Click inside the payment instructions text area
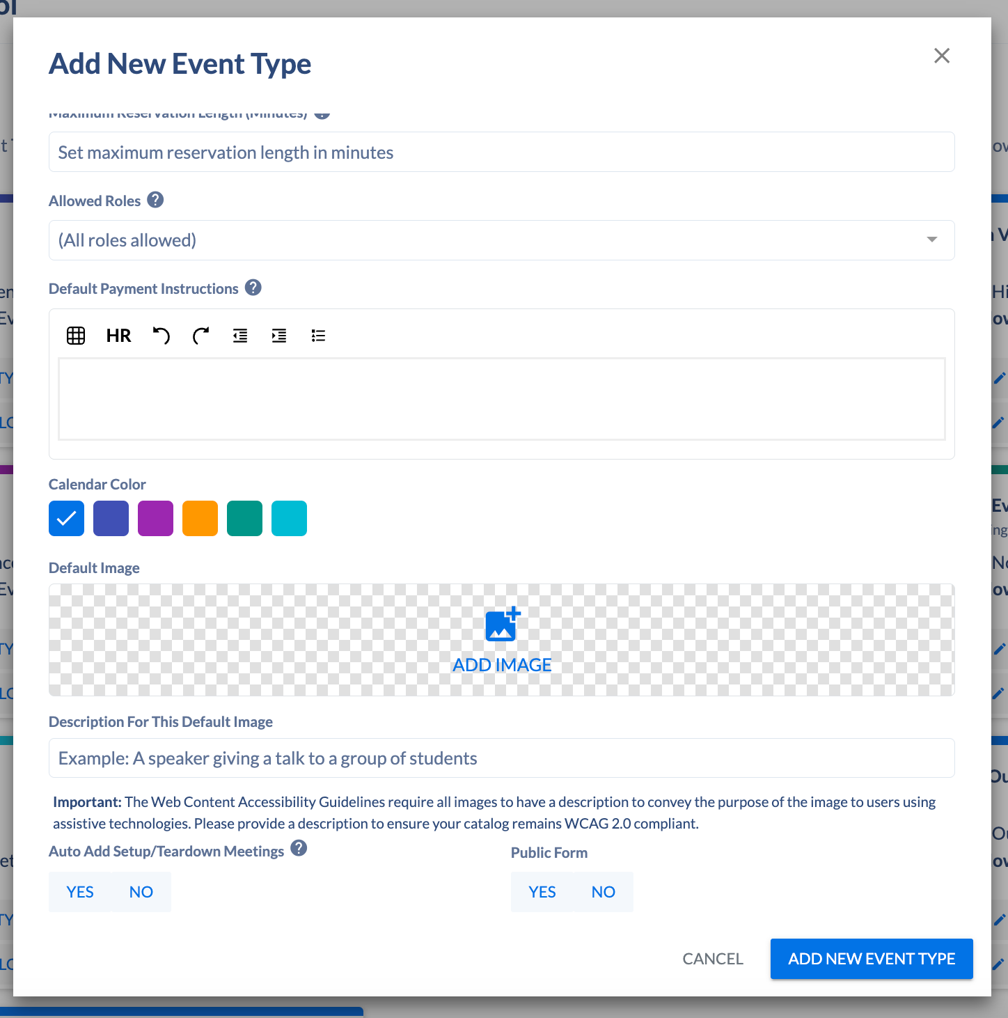 [501, 399]
